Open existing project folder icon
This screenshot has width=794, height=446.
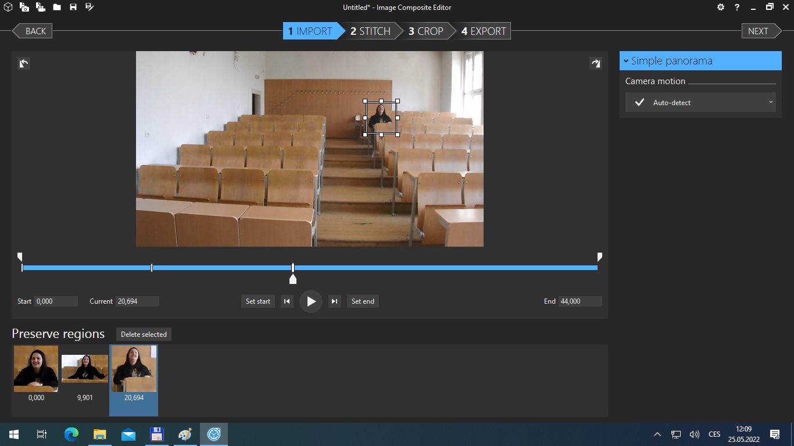(57, 7)
